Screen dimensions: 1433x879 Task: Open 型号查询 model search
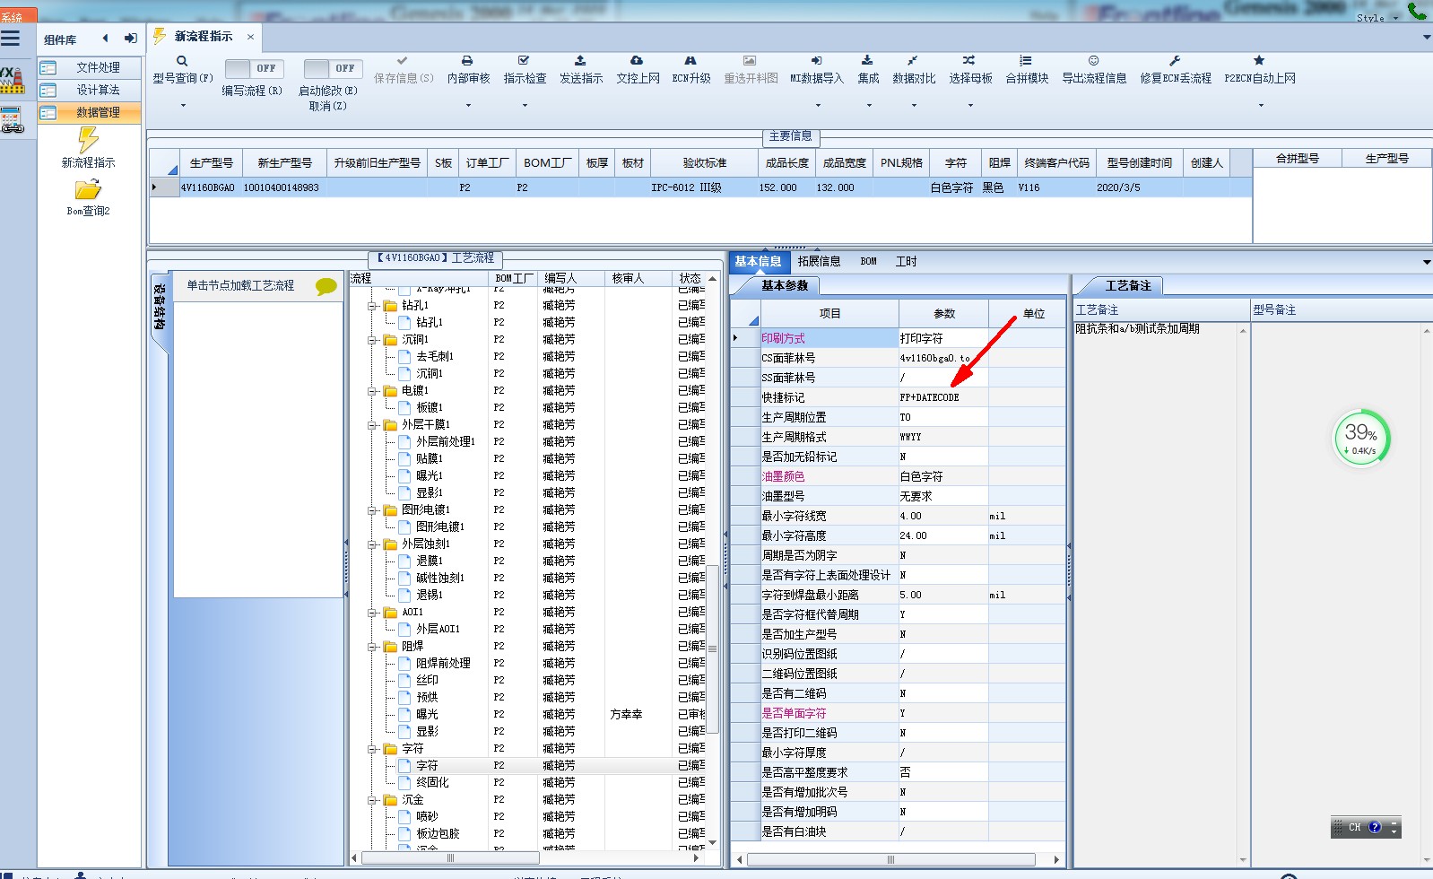pyautogui.click(x=182, y=70)
